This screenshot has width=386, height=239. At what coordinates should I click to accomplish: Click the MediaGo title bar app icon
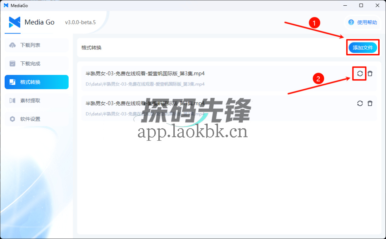pyautogui.click(x=6, y=5)
